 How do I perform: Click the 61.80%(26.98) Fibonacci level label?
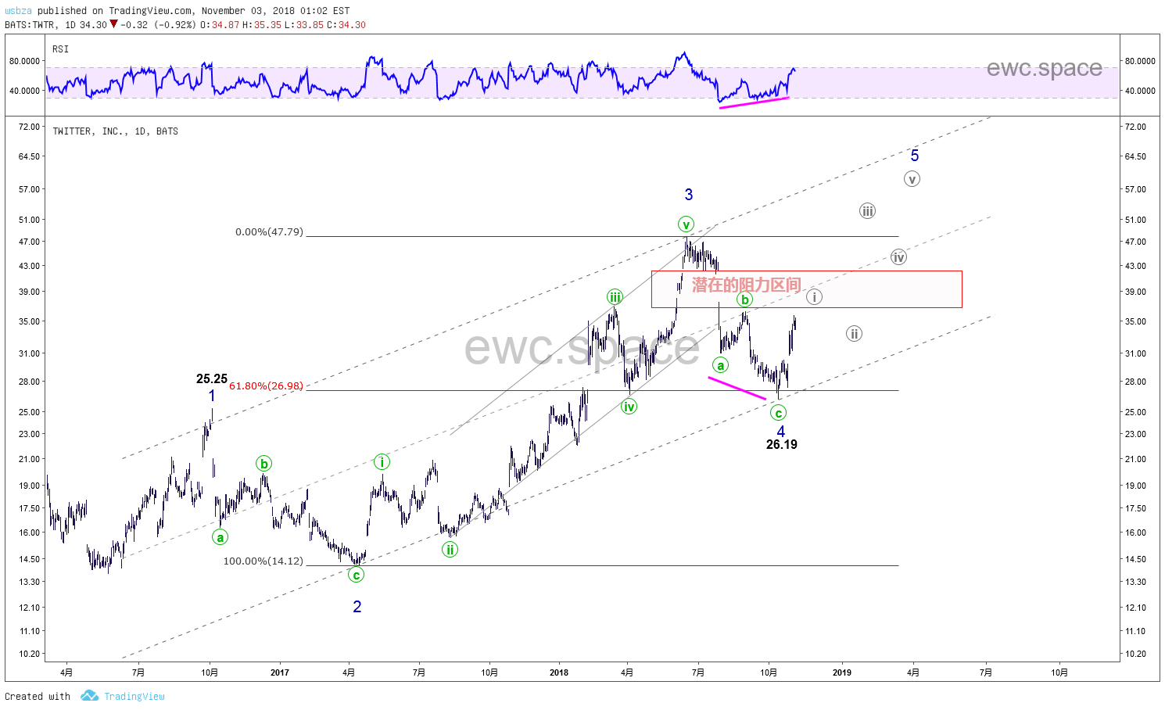click(266, 385)
